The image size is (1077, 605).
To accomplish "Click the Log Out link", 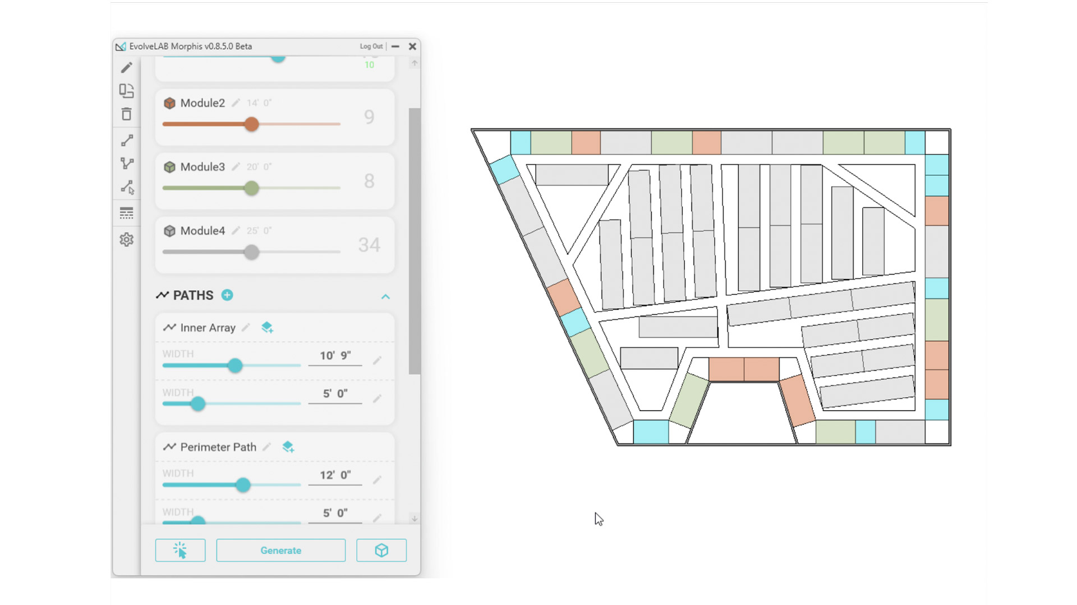I will click(371, 46).
